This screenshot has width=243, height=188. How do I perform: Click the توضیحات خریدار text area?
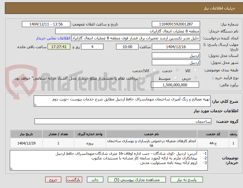click(109, 160)
